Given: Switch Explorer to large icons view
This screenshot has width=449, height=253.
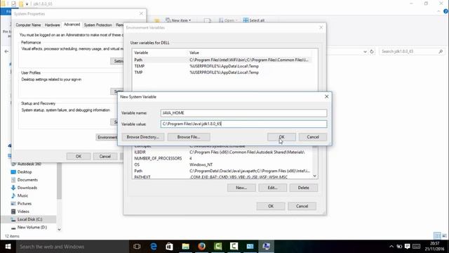Looking at the screenshot, I should pyautogui.click(x=444, y=236).
